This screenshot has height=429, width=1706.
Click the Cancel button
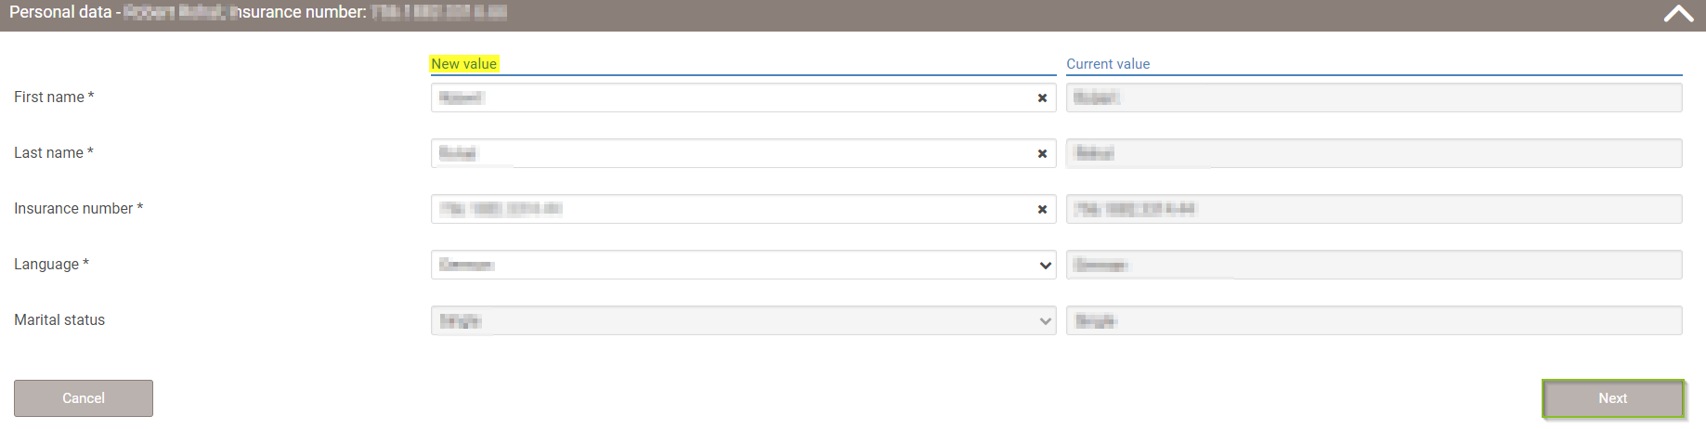click(x=84, y=398)
